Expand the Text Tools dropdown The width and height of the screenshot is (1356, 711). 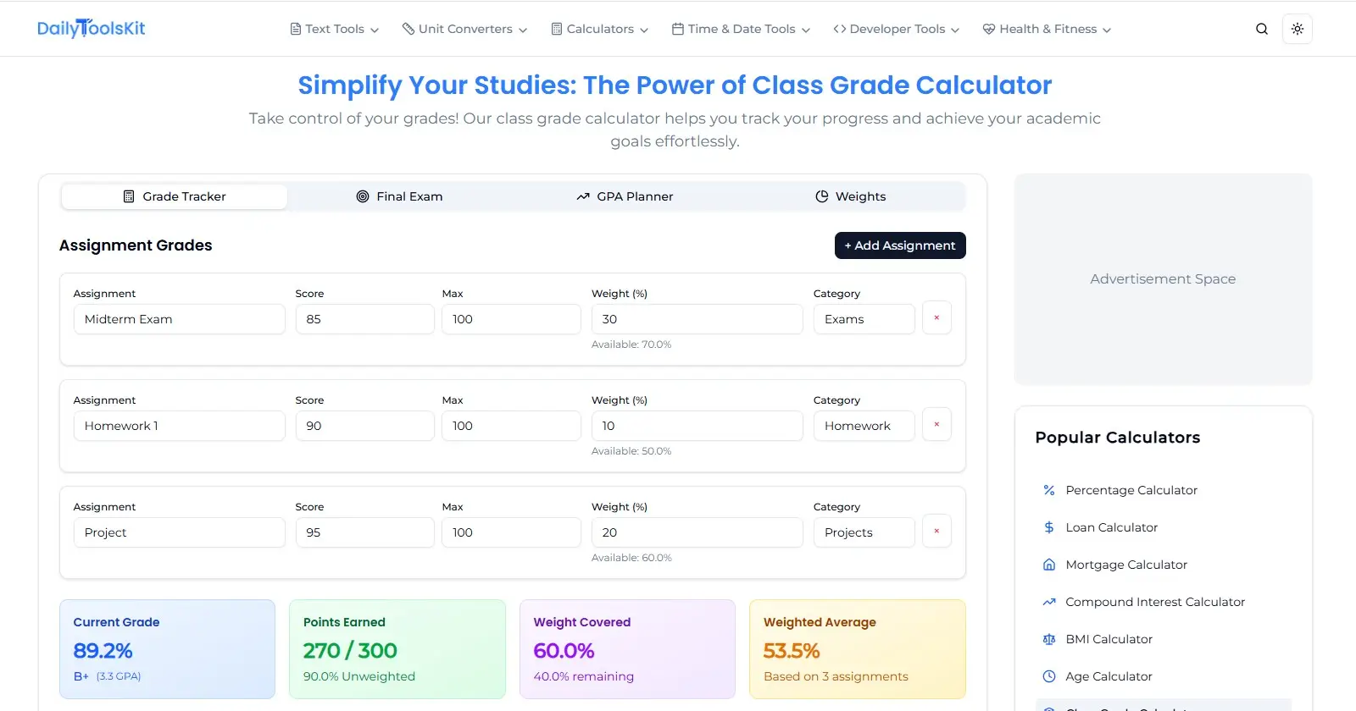point(333,28)
